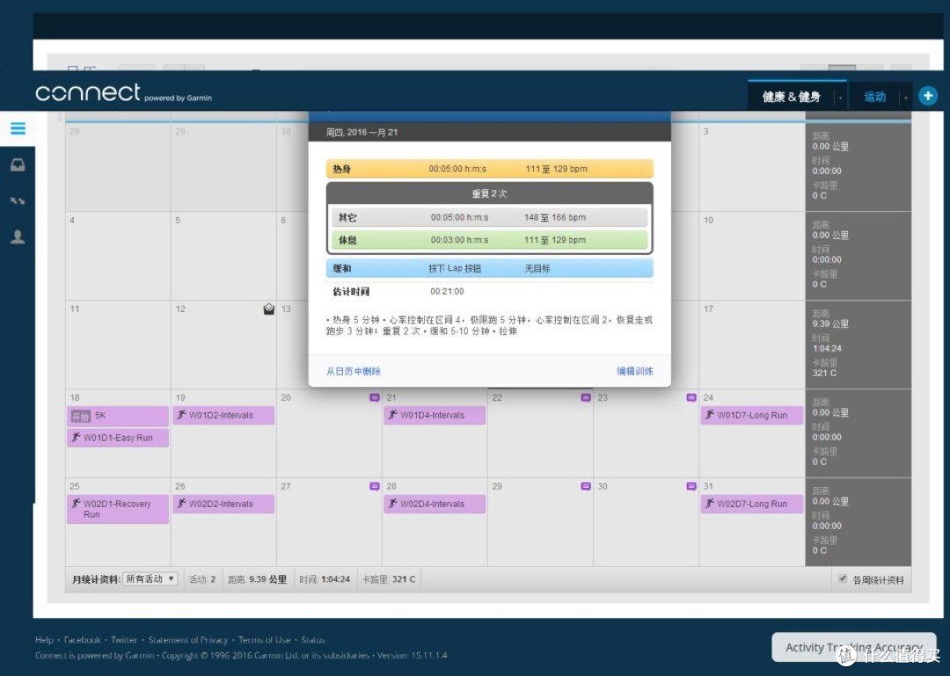Screen dimensions: 950x676
Task: Select the 缓和 cooldown step row
Action: [490, 268]
